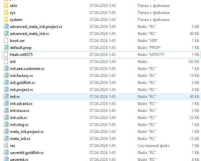
Task: Select file name meta_init.project.rc
Action: coord(27,132)
